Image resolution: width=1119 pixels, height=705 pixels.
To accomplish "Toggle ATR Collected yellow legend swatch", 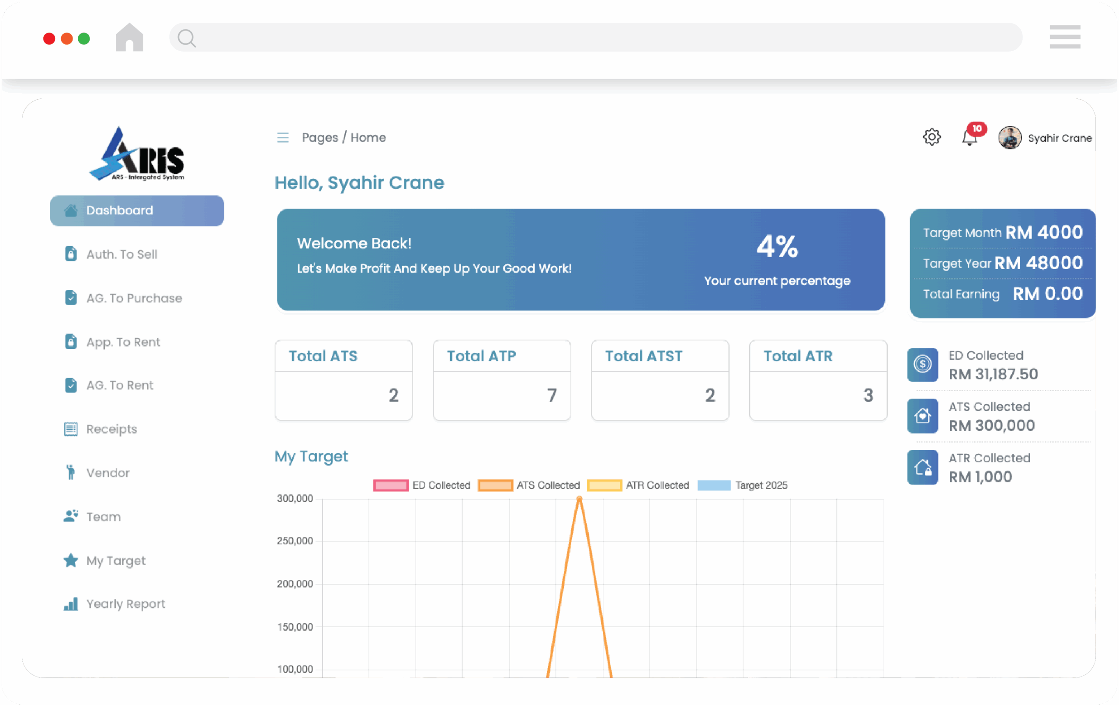I will tap(604, 485).
